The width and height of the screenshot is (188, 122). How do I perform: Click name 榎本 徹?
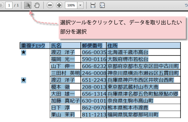[60, 87]
